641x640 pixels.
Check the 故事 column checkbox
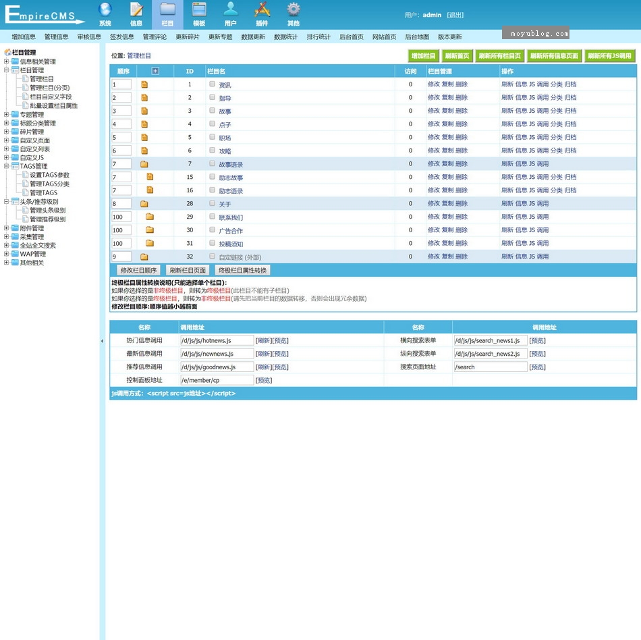(x=212, y=110)
